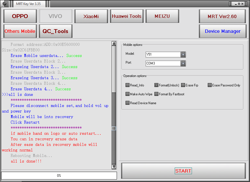The height and width of the screenshot is (182, 250).
Task: Enable Erase Password Only checkbox
Action: (210, 85)
